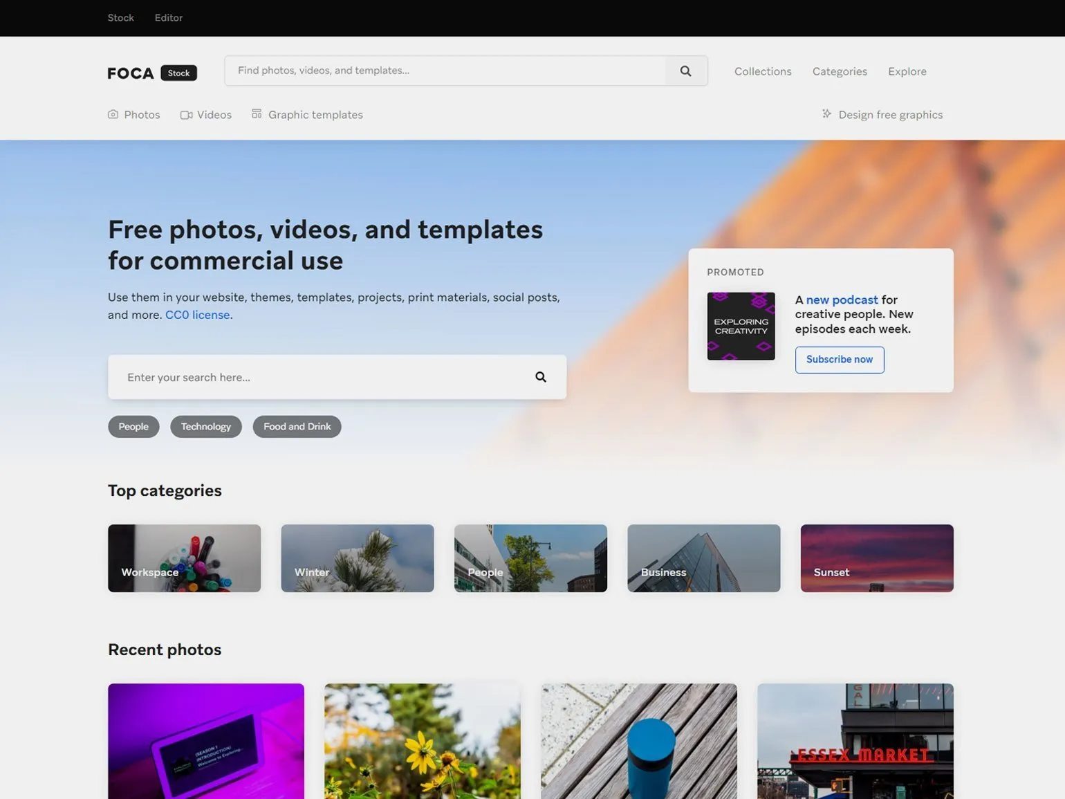Choose the Food and Drink tag

click(297, 427)
